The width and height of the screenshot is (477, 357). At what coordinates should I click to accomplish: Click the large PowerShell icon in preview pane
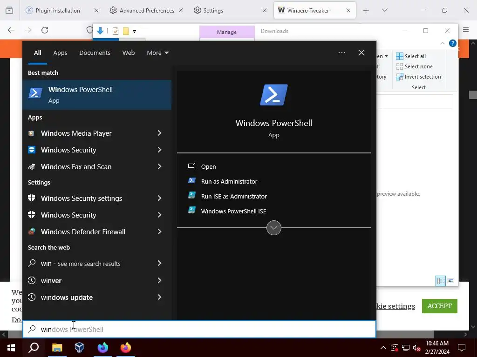point(274,95)
